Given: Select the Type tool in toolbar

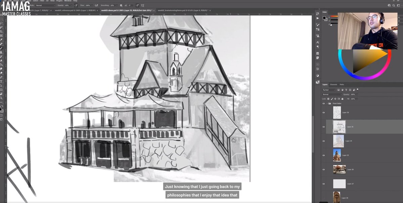Looking at the screenshot, I should tap(1, 81).
